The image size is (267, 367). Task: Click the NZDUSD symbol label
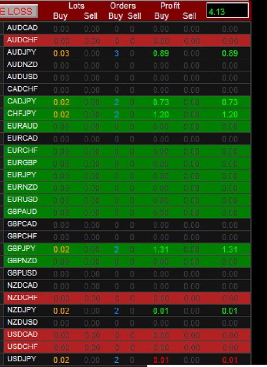(22, 322)
